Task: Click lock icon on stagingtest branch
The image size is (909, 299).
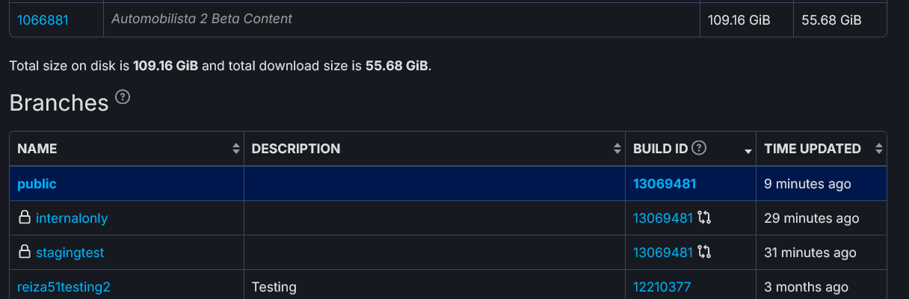Action: [x=24, y=253]
